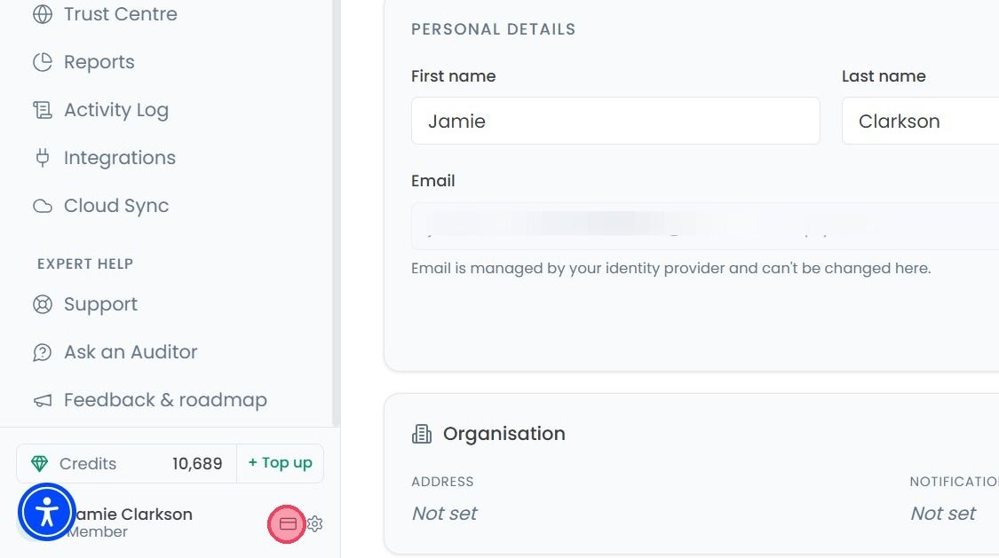Click the Support lifebuoy icon

coord(43,304)
